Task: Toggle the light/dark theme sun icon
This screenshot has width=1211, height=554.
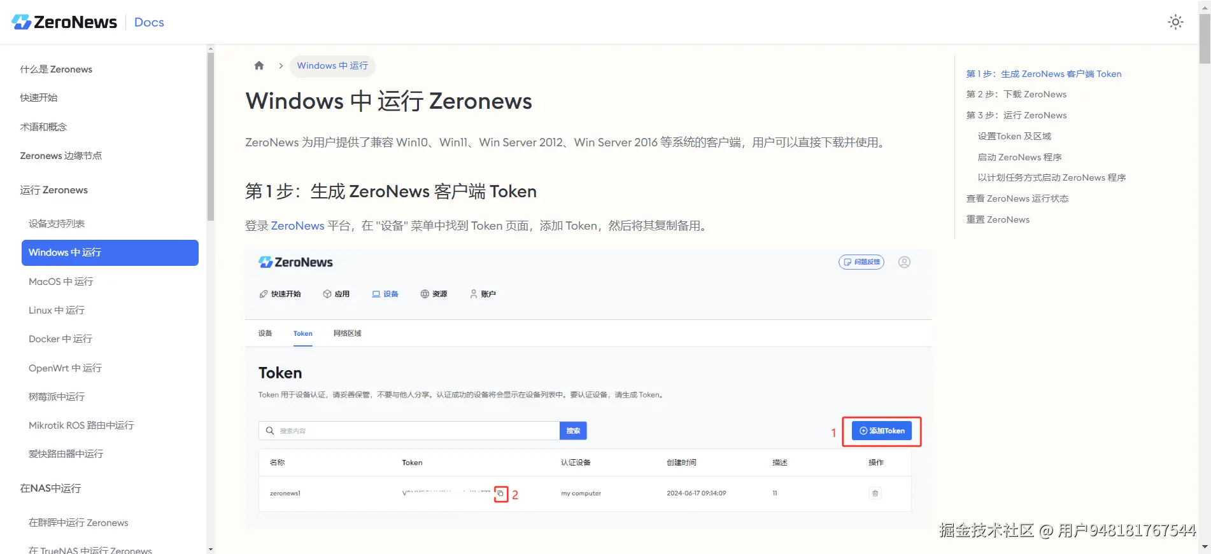Action: point(1175,22)
